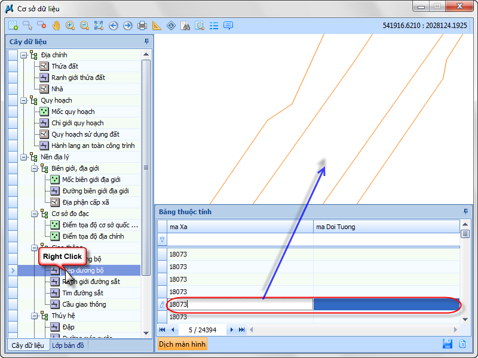This screenshot has height=358, width=478.
Task: Click the ma Xa filter row field
Action: [x=240, y=240]
